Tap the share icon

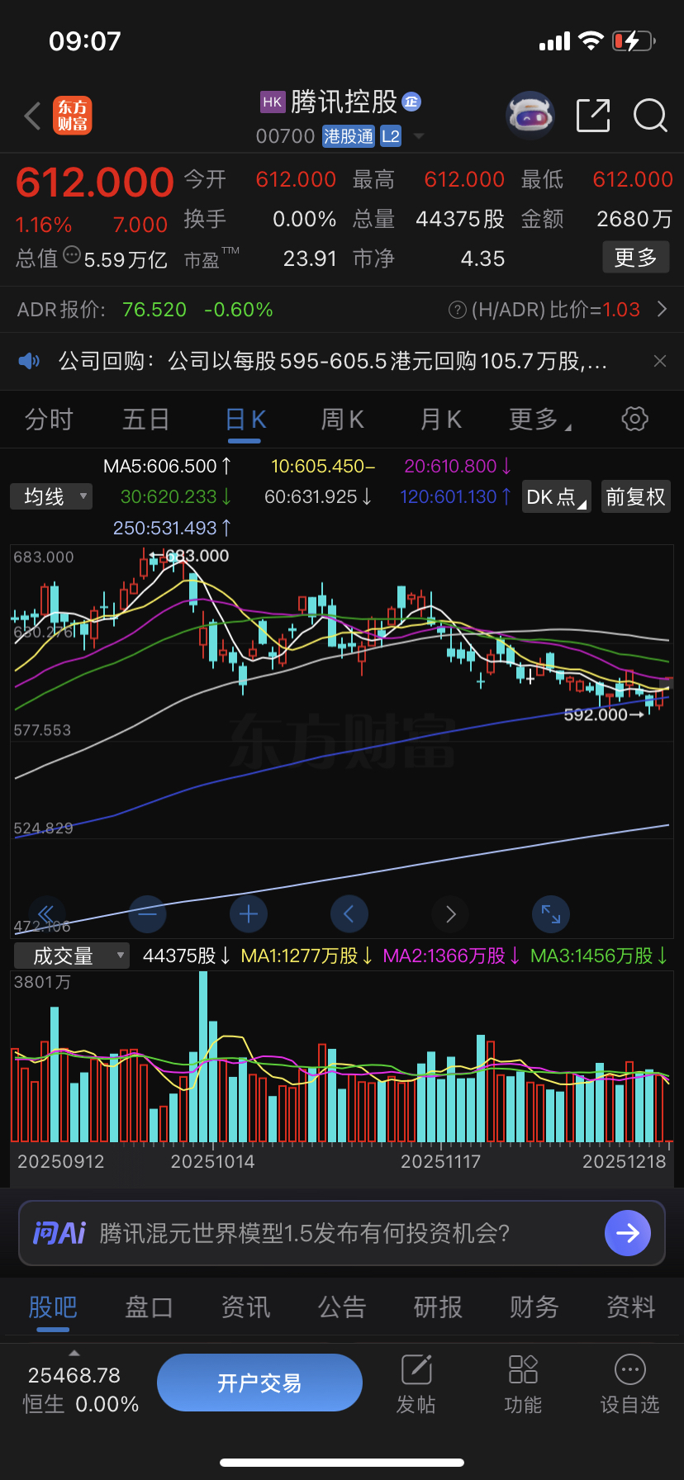point(593,116)
